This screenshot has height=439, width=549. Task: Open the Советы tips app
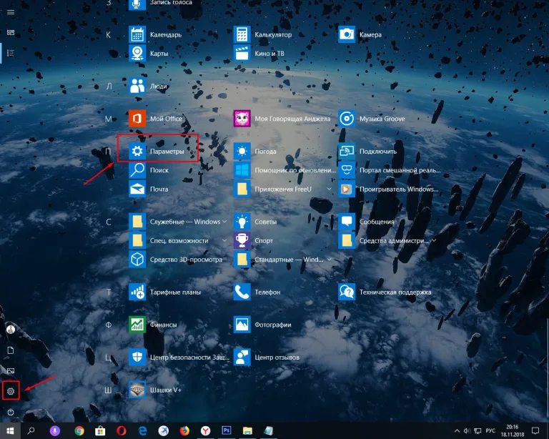[x=255, y=222]
